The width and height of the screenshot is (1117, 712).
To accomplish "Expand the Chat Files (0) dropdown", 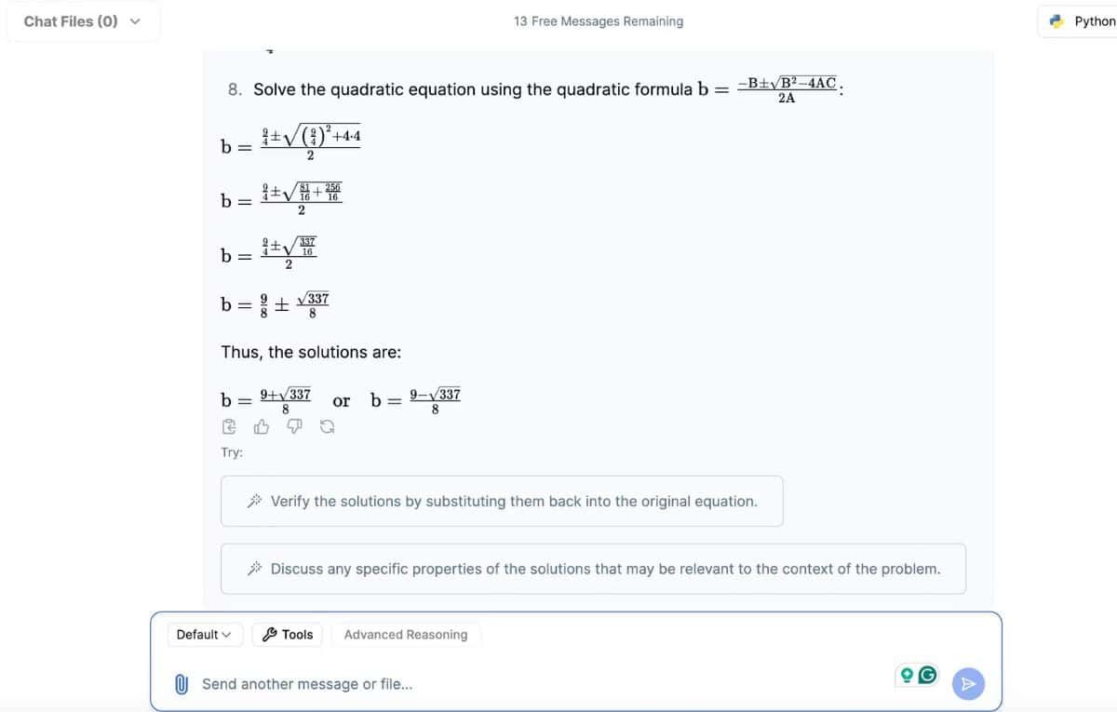I will pyautogui.click(x=81, y=20).
